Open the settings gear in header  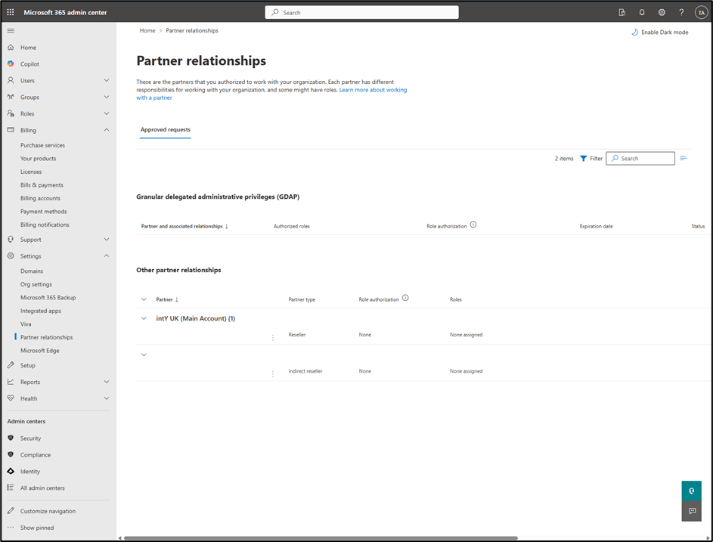(x=662, y=12)
